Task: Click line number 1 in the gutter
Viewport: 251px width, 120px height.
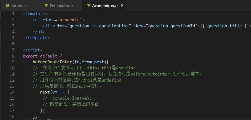Action: [x=13, y=14]
